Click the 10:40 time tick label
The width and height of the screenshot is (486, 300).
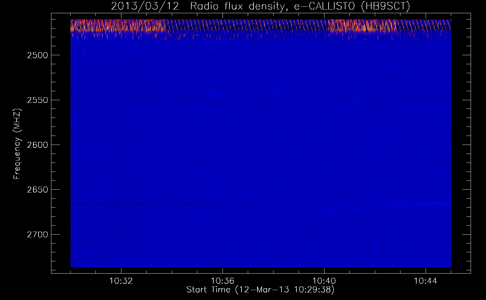tap(324, 281)
